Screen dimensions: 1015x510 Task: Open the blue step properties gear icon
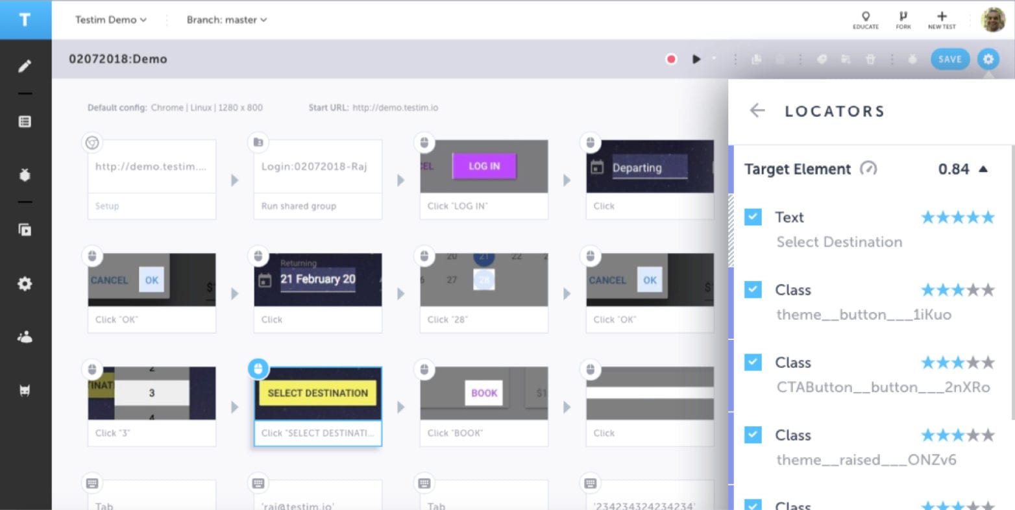pos(987,59)
